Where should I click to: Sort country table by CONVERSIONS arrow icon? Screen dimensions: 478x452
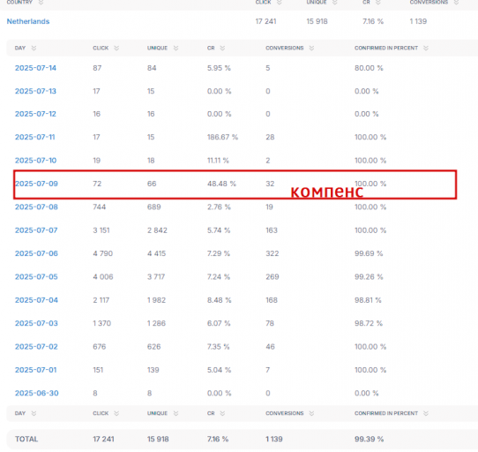(x=456, y=3)
